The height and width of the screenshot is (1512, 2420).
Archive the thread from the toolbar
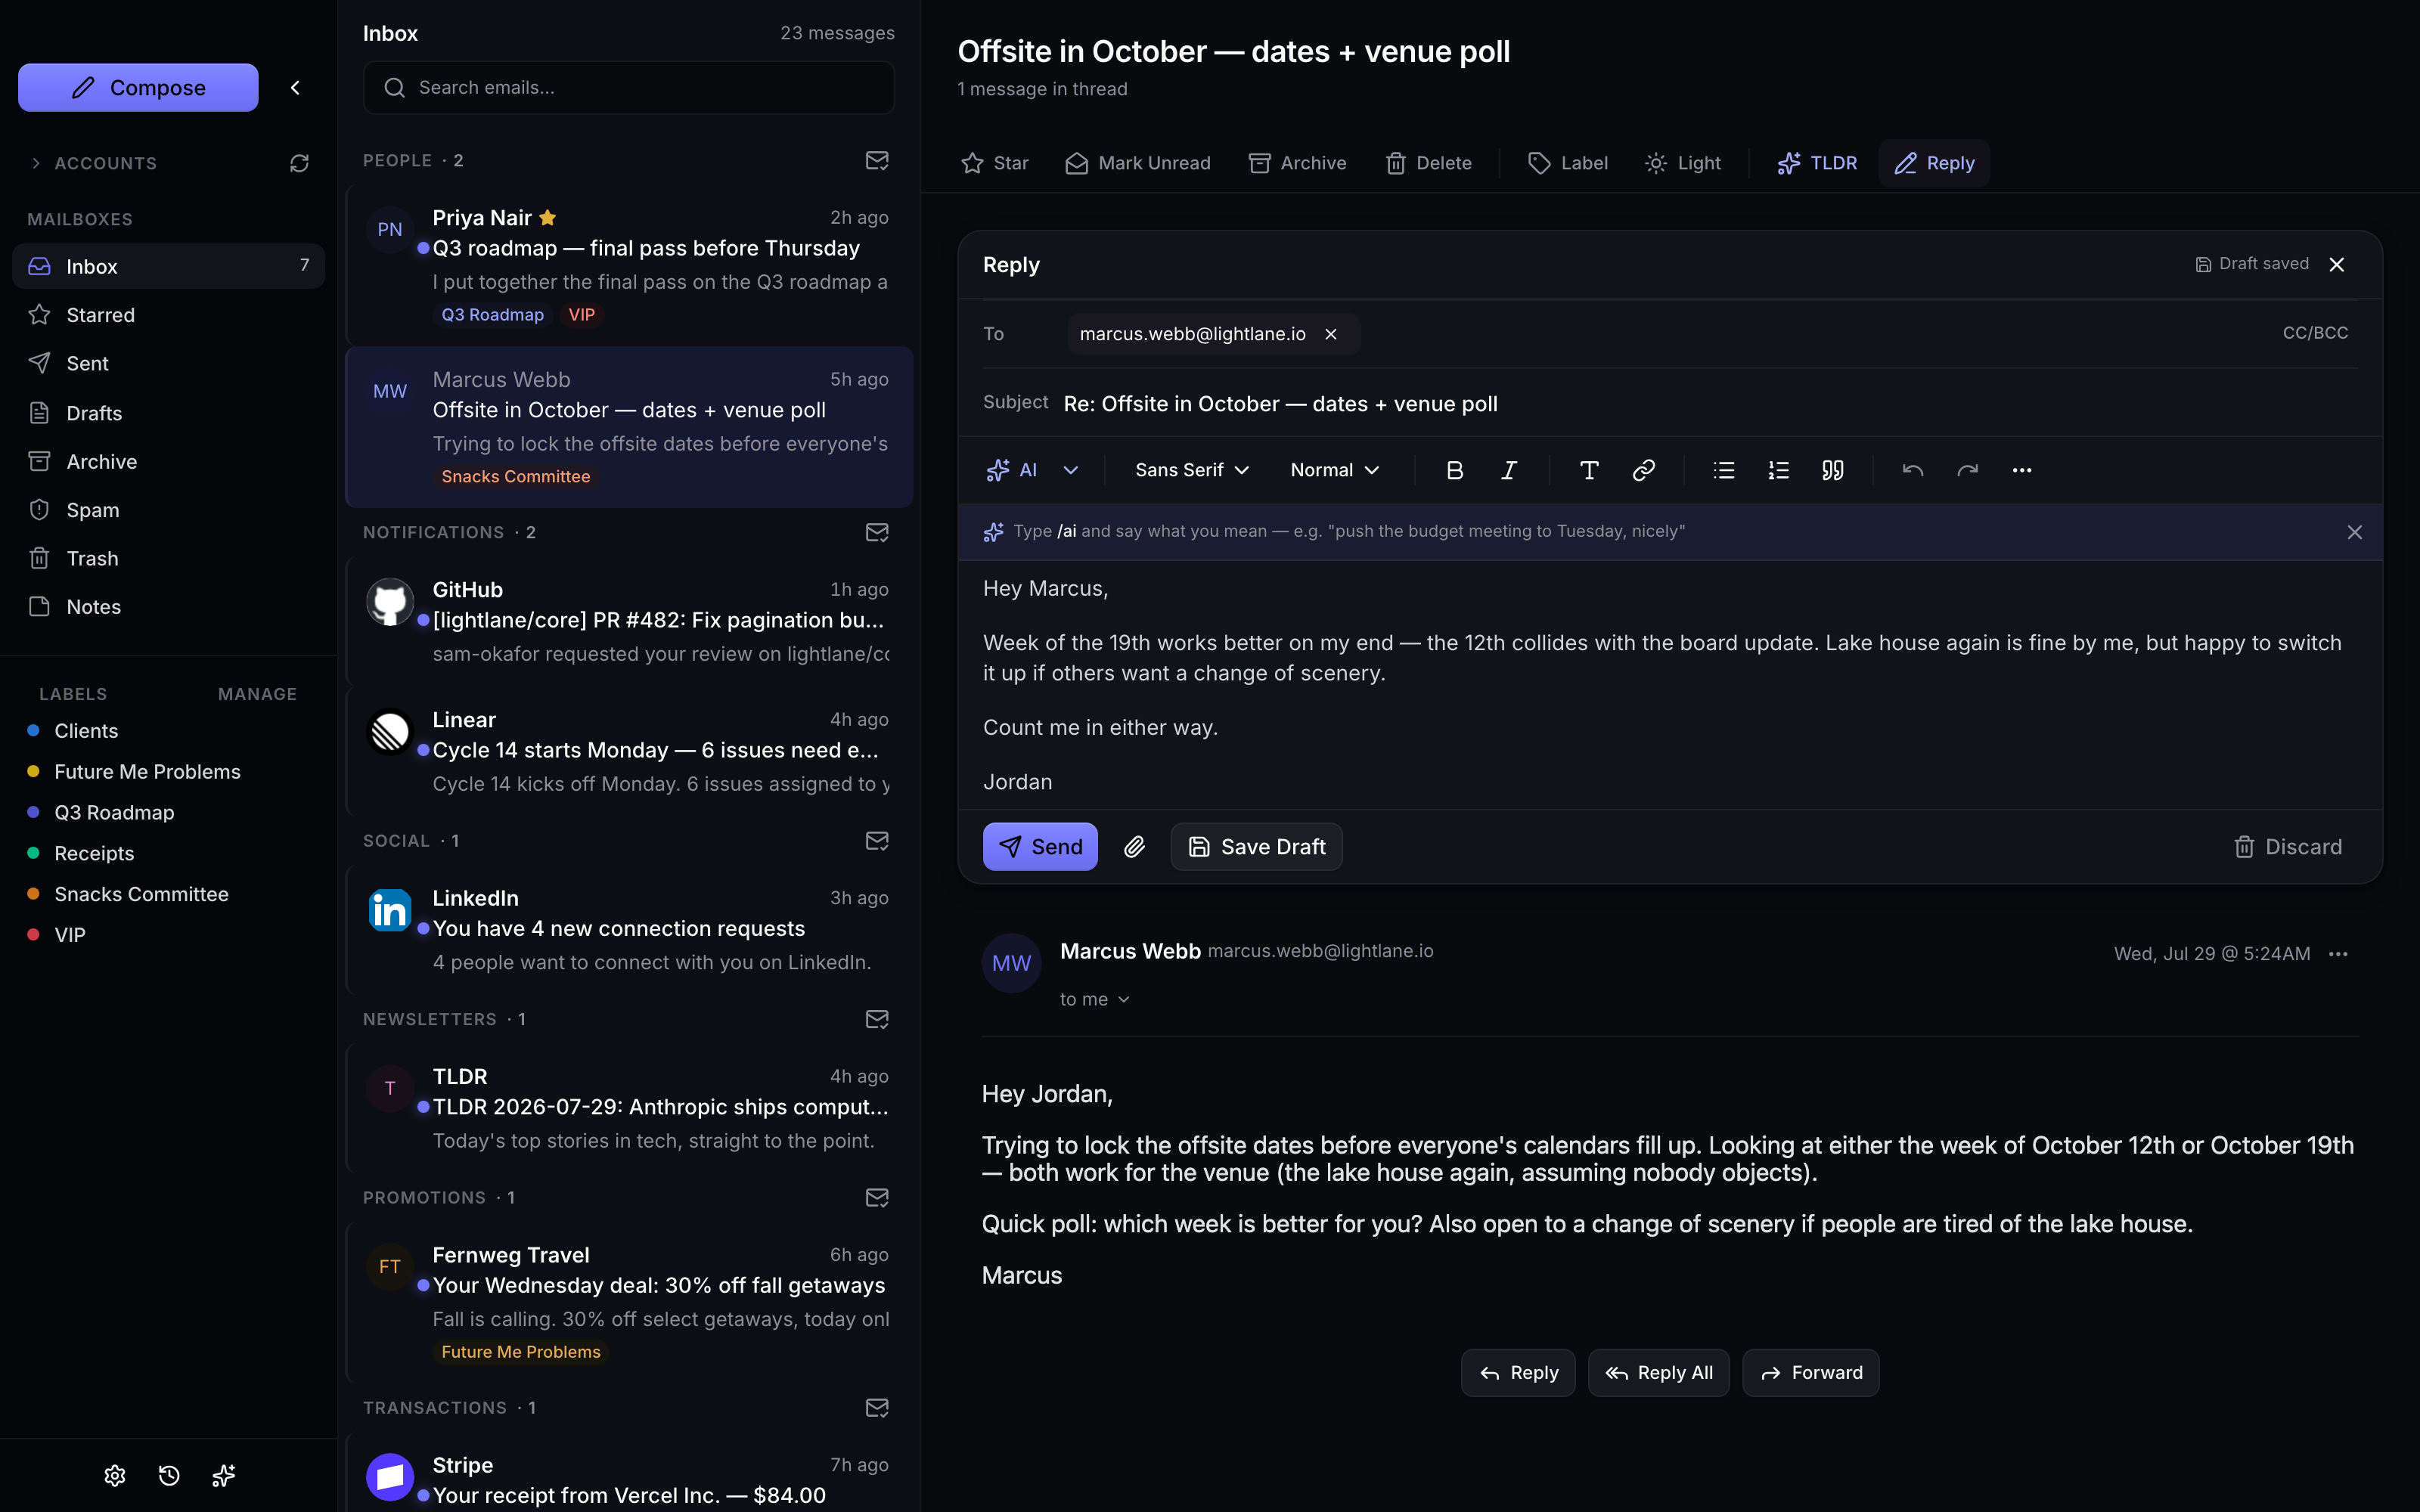[x=1298, y=163]
